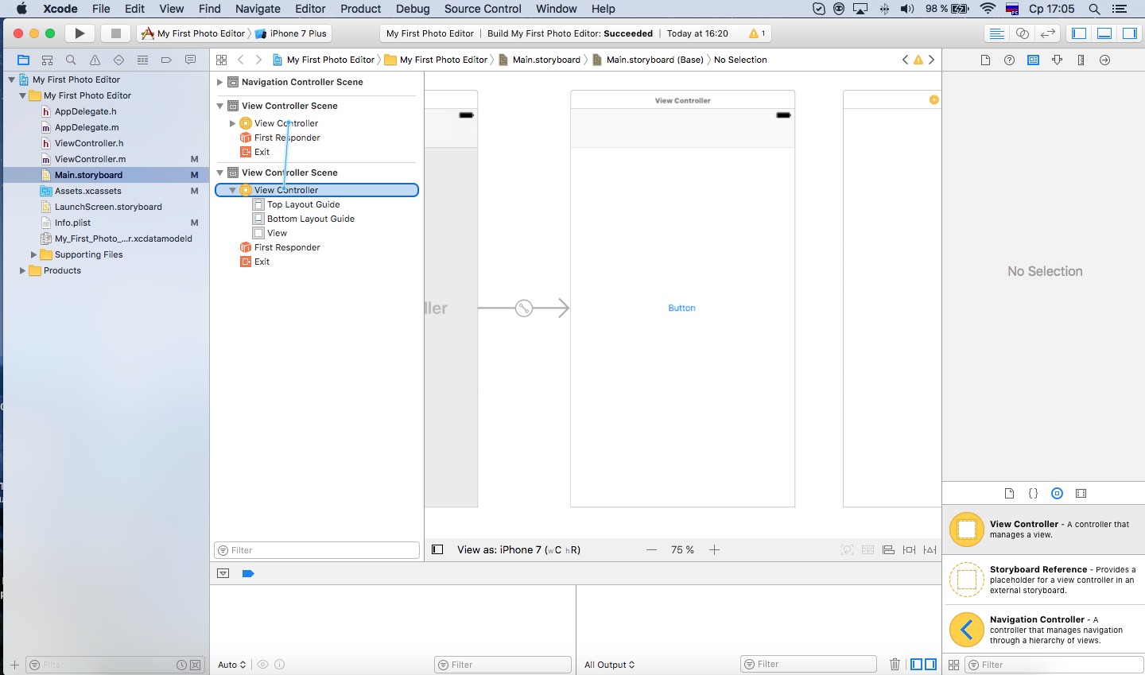Open the Auto variables scope dropdown
Viewport: 1145px width, 675px height.
tap(232, 665)
